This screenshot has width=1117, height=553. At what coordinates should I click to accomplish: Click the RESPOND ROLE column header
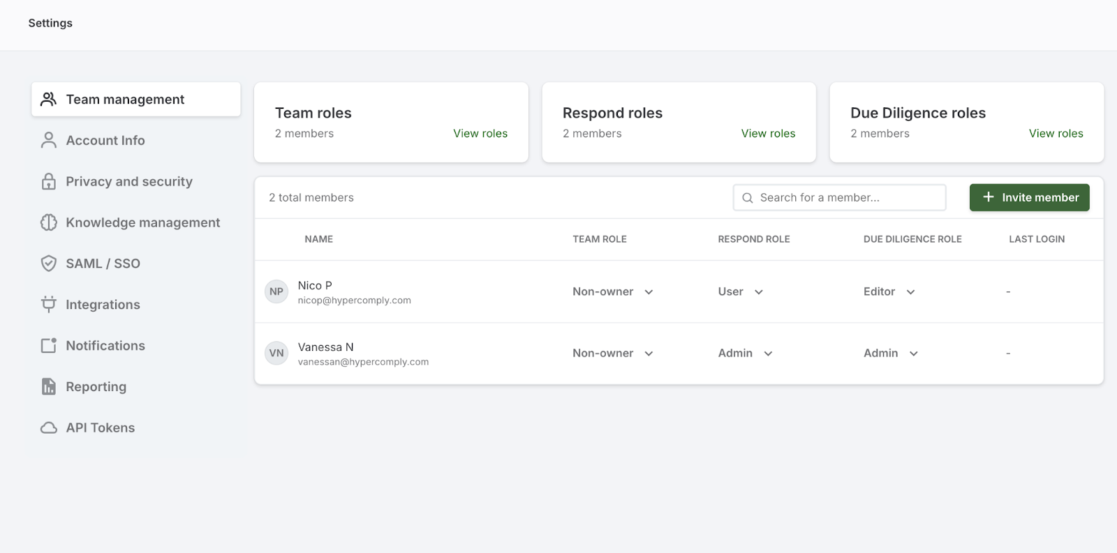(754, 239)
